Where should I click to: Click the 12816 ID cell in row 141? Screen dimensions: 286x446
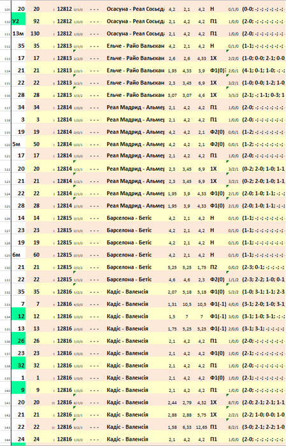click(64, 403)
